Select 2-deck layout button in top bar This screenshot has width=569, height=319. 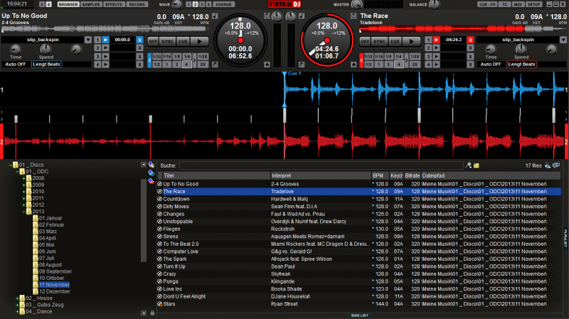(42, 4)
